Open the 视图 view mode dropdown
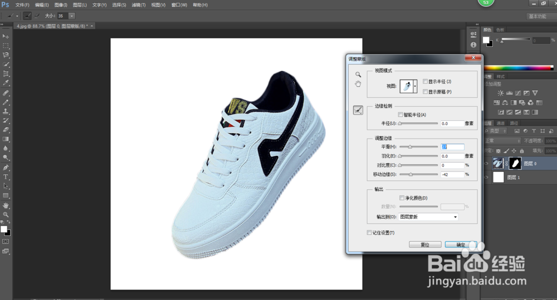 [x=415, y=86]
